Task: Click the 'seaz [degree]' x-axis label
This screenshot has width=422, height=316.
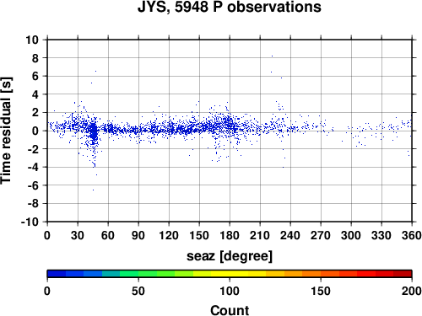Action: (230, 256)
